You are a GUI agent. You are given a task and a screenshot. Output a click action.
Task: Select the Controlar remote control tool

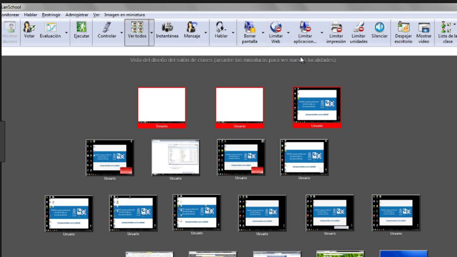click(107, 31)
